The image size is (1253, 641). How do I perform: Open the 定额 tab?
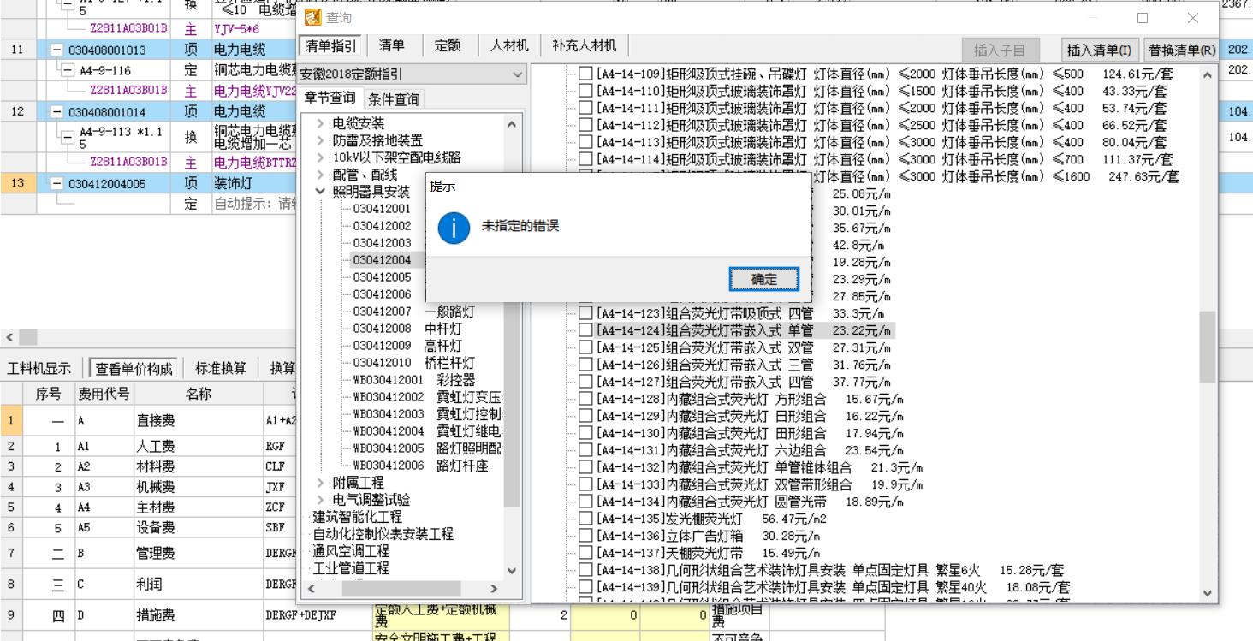coord(447,45)
